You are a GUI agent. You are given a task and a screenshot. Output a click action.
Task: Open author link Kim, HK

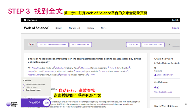(x=113, y=68)
